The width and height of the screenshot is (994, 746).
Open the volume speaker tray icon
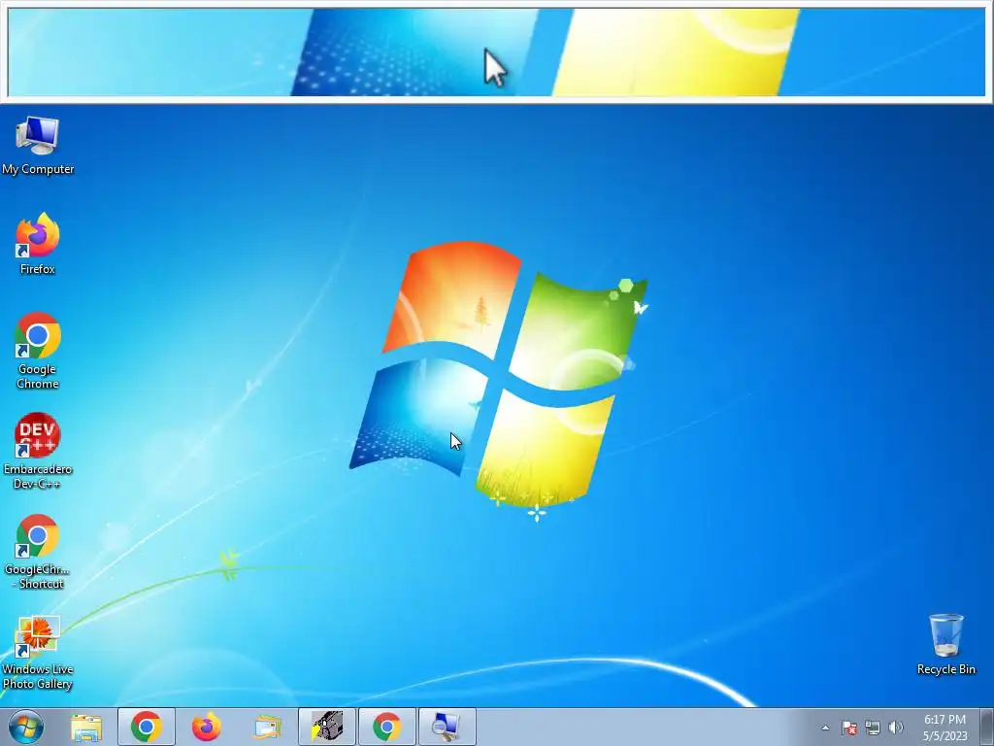click(896, 728)
